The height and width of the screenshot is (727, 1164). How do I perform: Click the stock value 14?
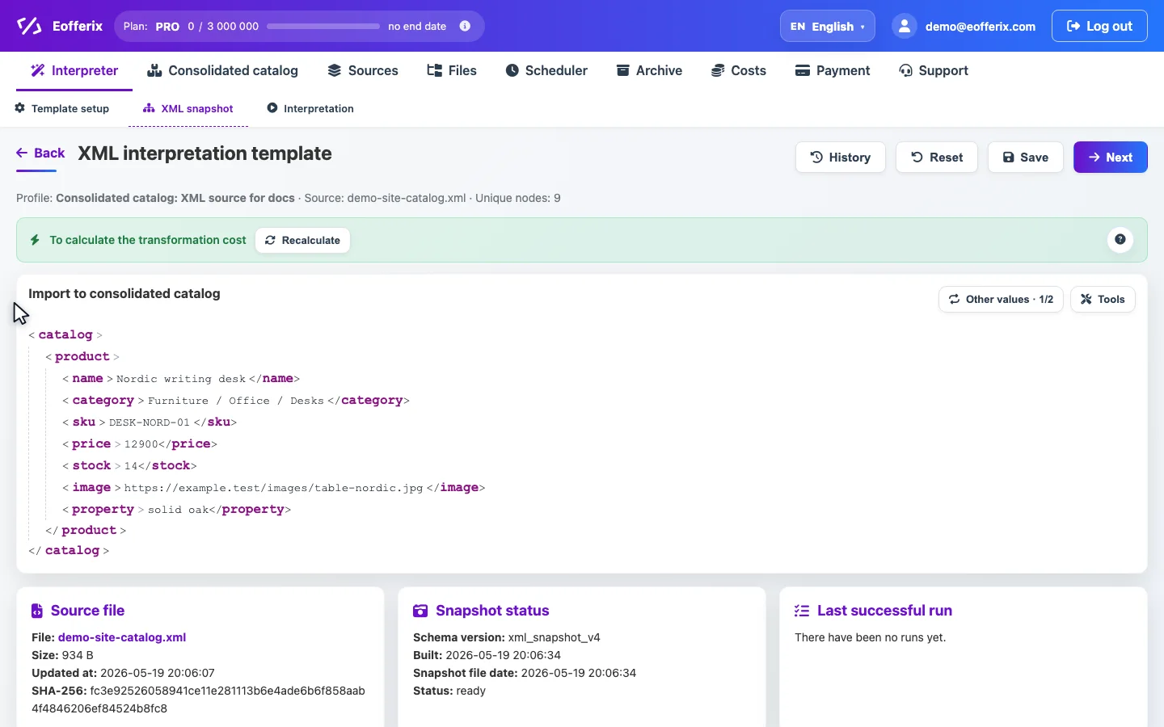click(132, 466)
